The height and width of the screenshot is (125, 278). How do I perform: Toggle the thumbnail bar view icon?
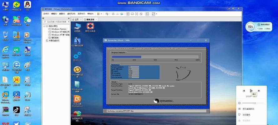click(132, 14)
